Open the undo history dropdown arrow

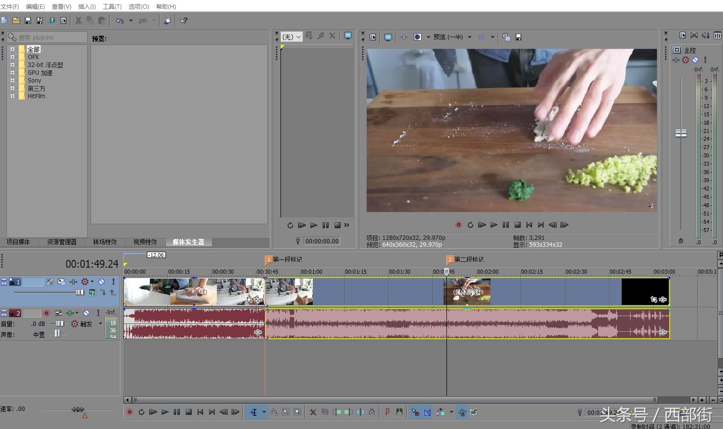point(131,21)
